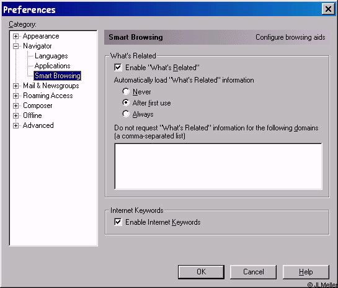
Task: Toggle Enable "What's Related" checkbox
Action: coord(118,67)
